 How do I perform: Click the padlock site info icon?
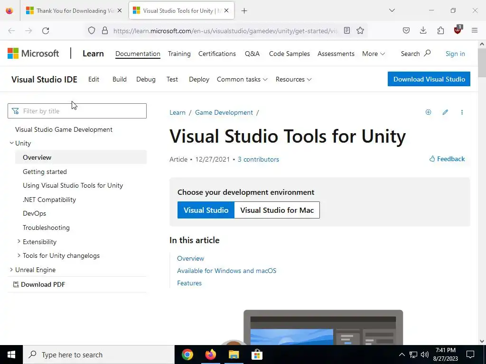105,31
